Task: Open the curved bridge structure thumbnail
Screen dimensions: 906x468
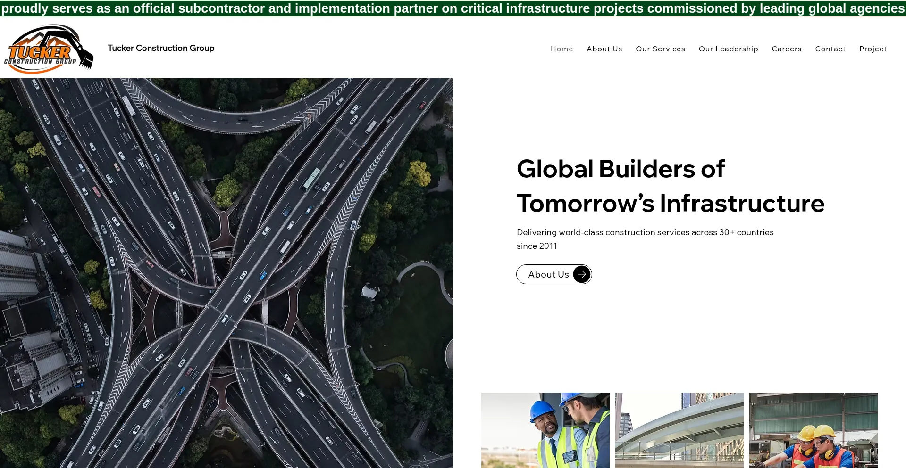Action: [679, 430]
